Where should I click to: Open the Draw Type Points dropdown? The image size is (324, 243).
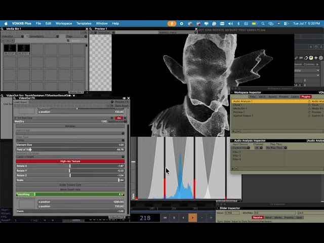click(70, 140)
